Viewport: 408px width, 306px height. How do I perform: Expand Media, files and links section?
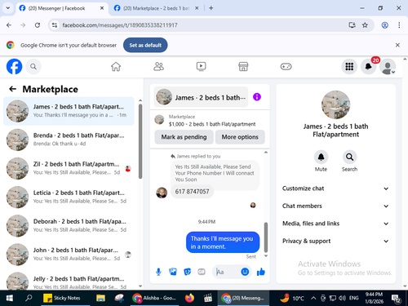[335, 224]
